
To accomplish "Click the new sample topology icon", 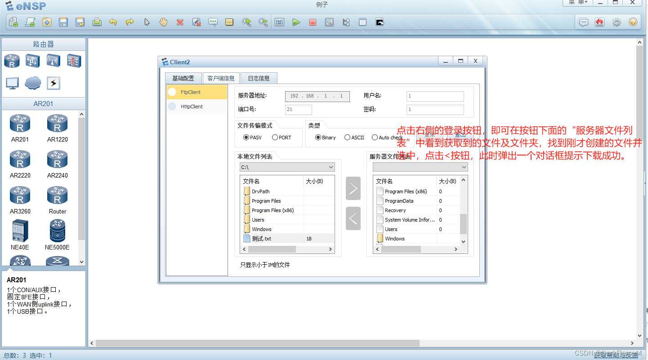I will pos(30,22).
